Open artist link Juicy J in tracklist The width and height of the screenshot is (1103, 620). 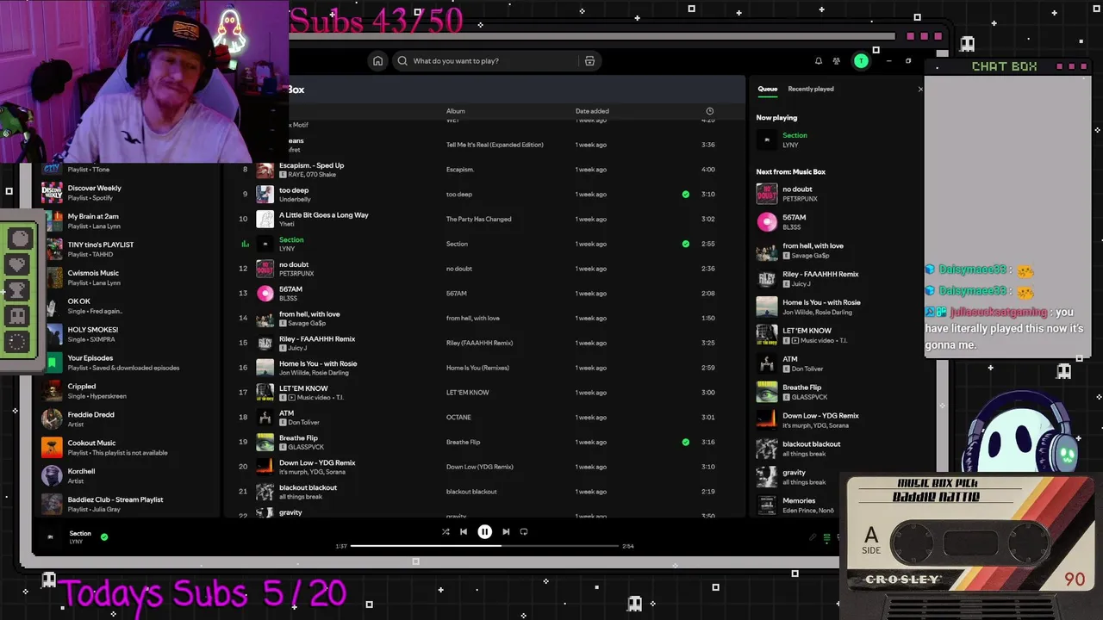tap(296, 348)
